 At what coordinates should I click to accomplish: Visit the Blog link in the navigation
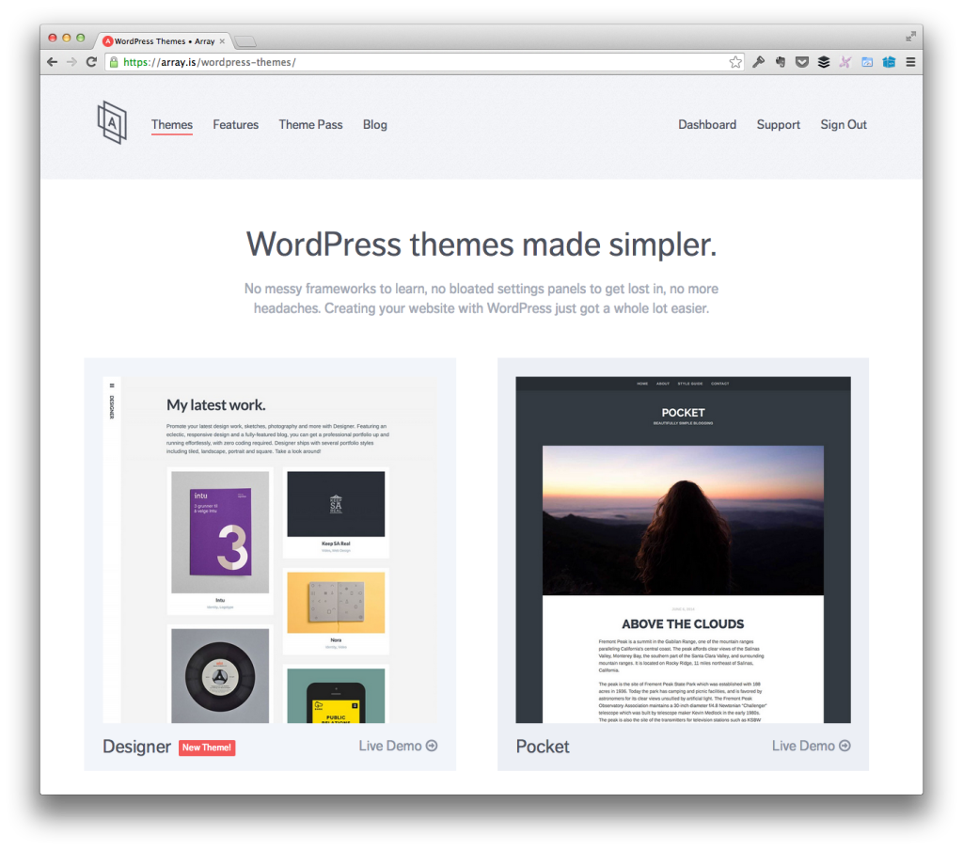pos(374,125)
